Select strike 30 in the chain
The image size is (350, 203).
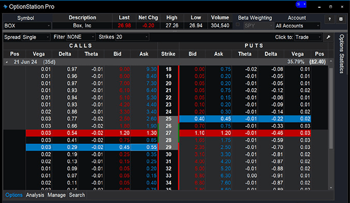tap(168, 154)
